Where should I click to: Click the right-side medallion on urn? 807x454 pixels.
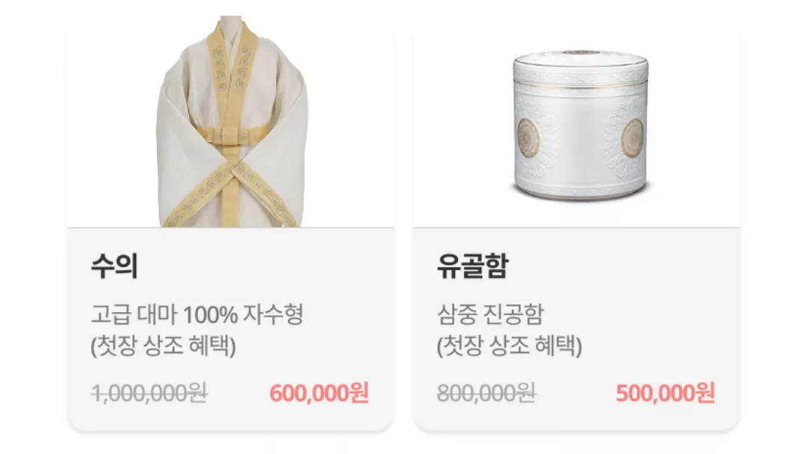click(x=633, y=137)
